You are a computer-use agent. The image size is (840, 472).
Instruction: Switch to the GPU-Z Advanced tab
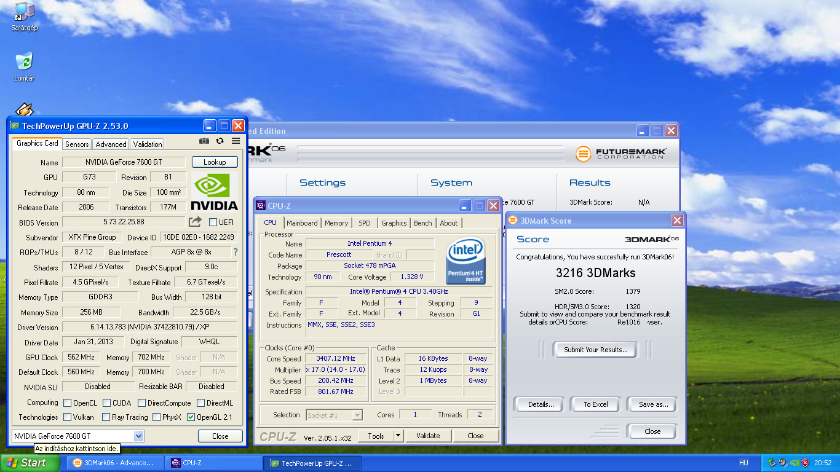111,144
